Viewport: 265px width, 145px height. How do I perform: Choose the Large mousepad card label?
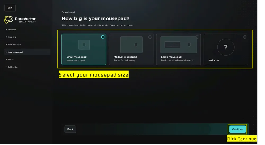[171, 57]
